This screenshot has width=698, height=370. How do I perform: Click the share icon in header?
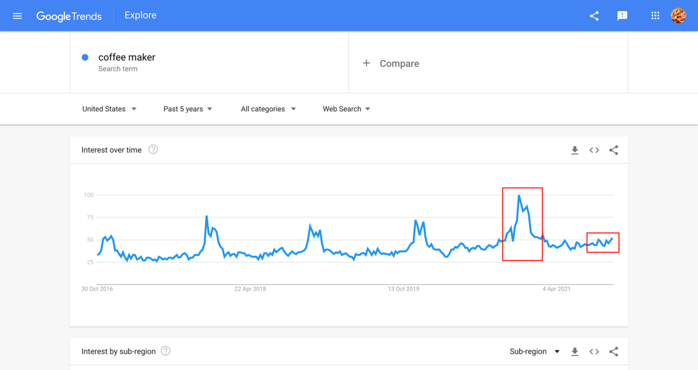594,16
